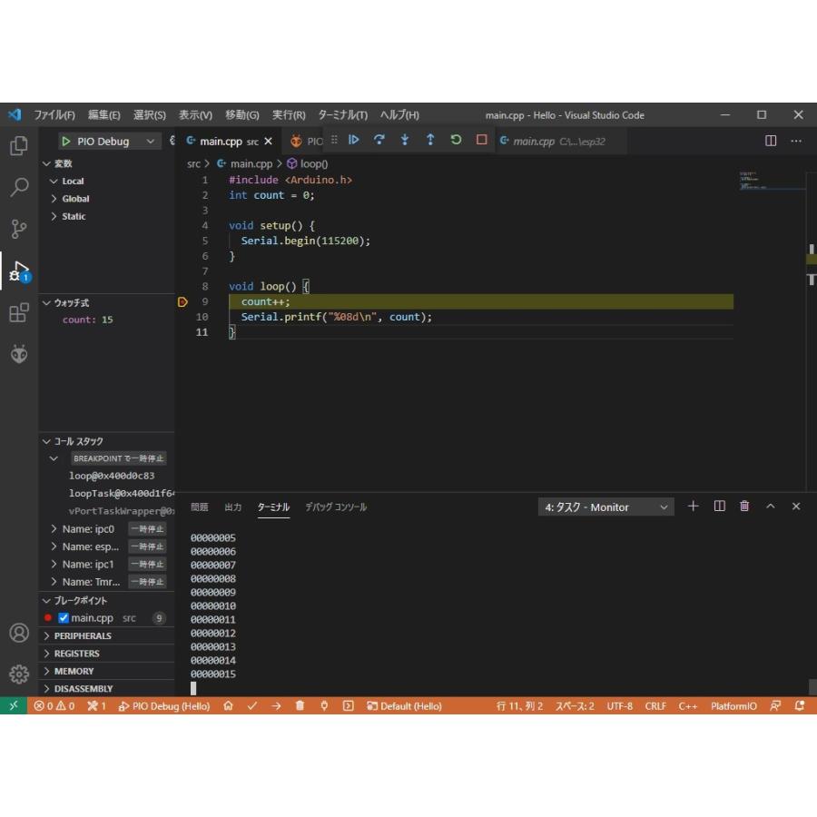Restart the debug session

456,140
